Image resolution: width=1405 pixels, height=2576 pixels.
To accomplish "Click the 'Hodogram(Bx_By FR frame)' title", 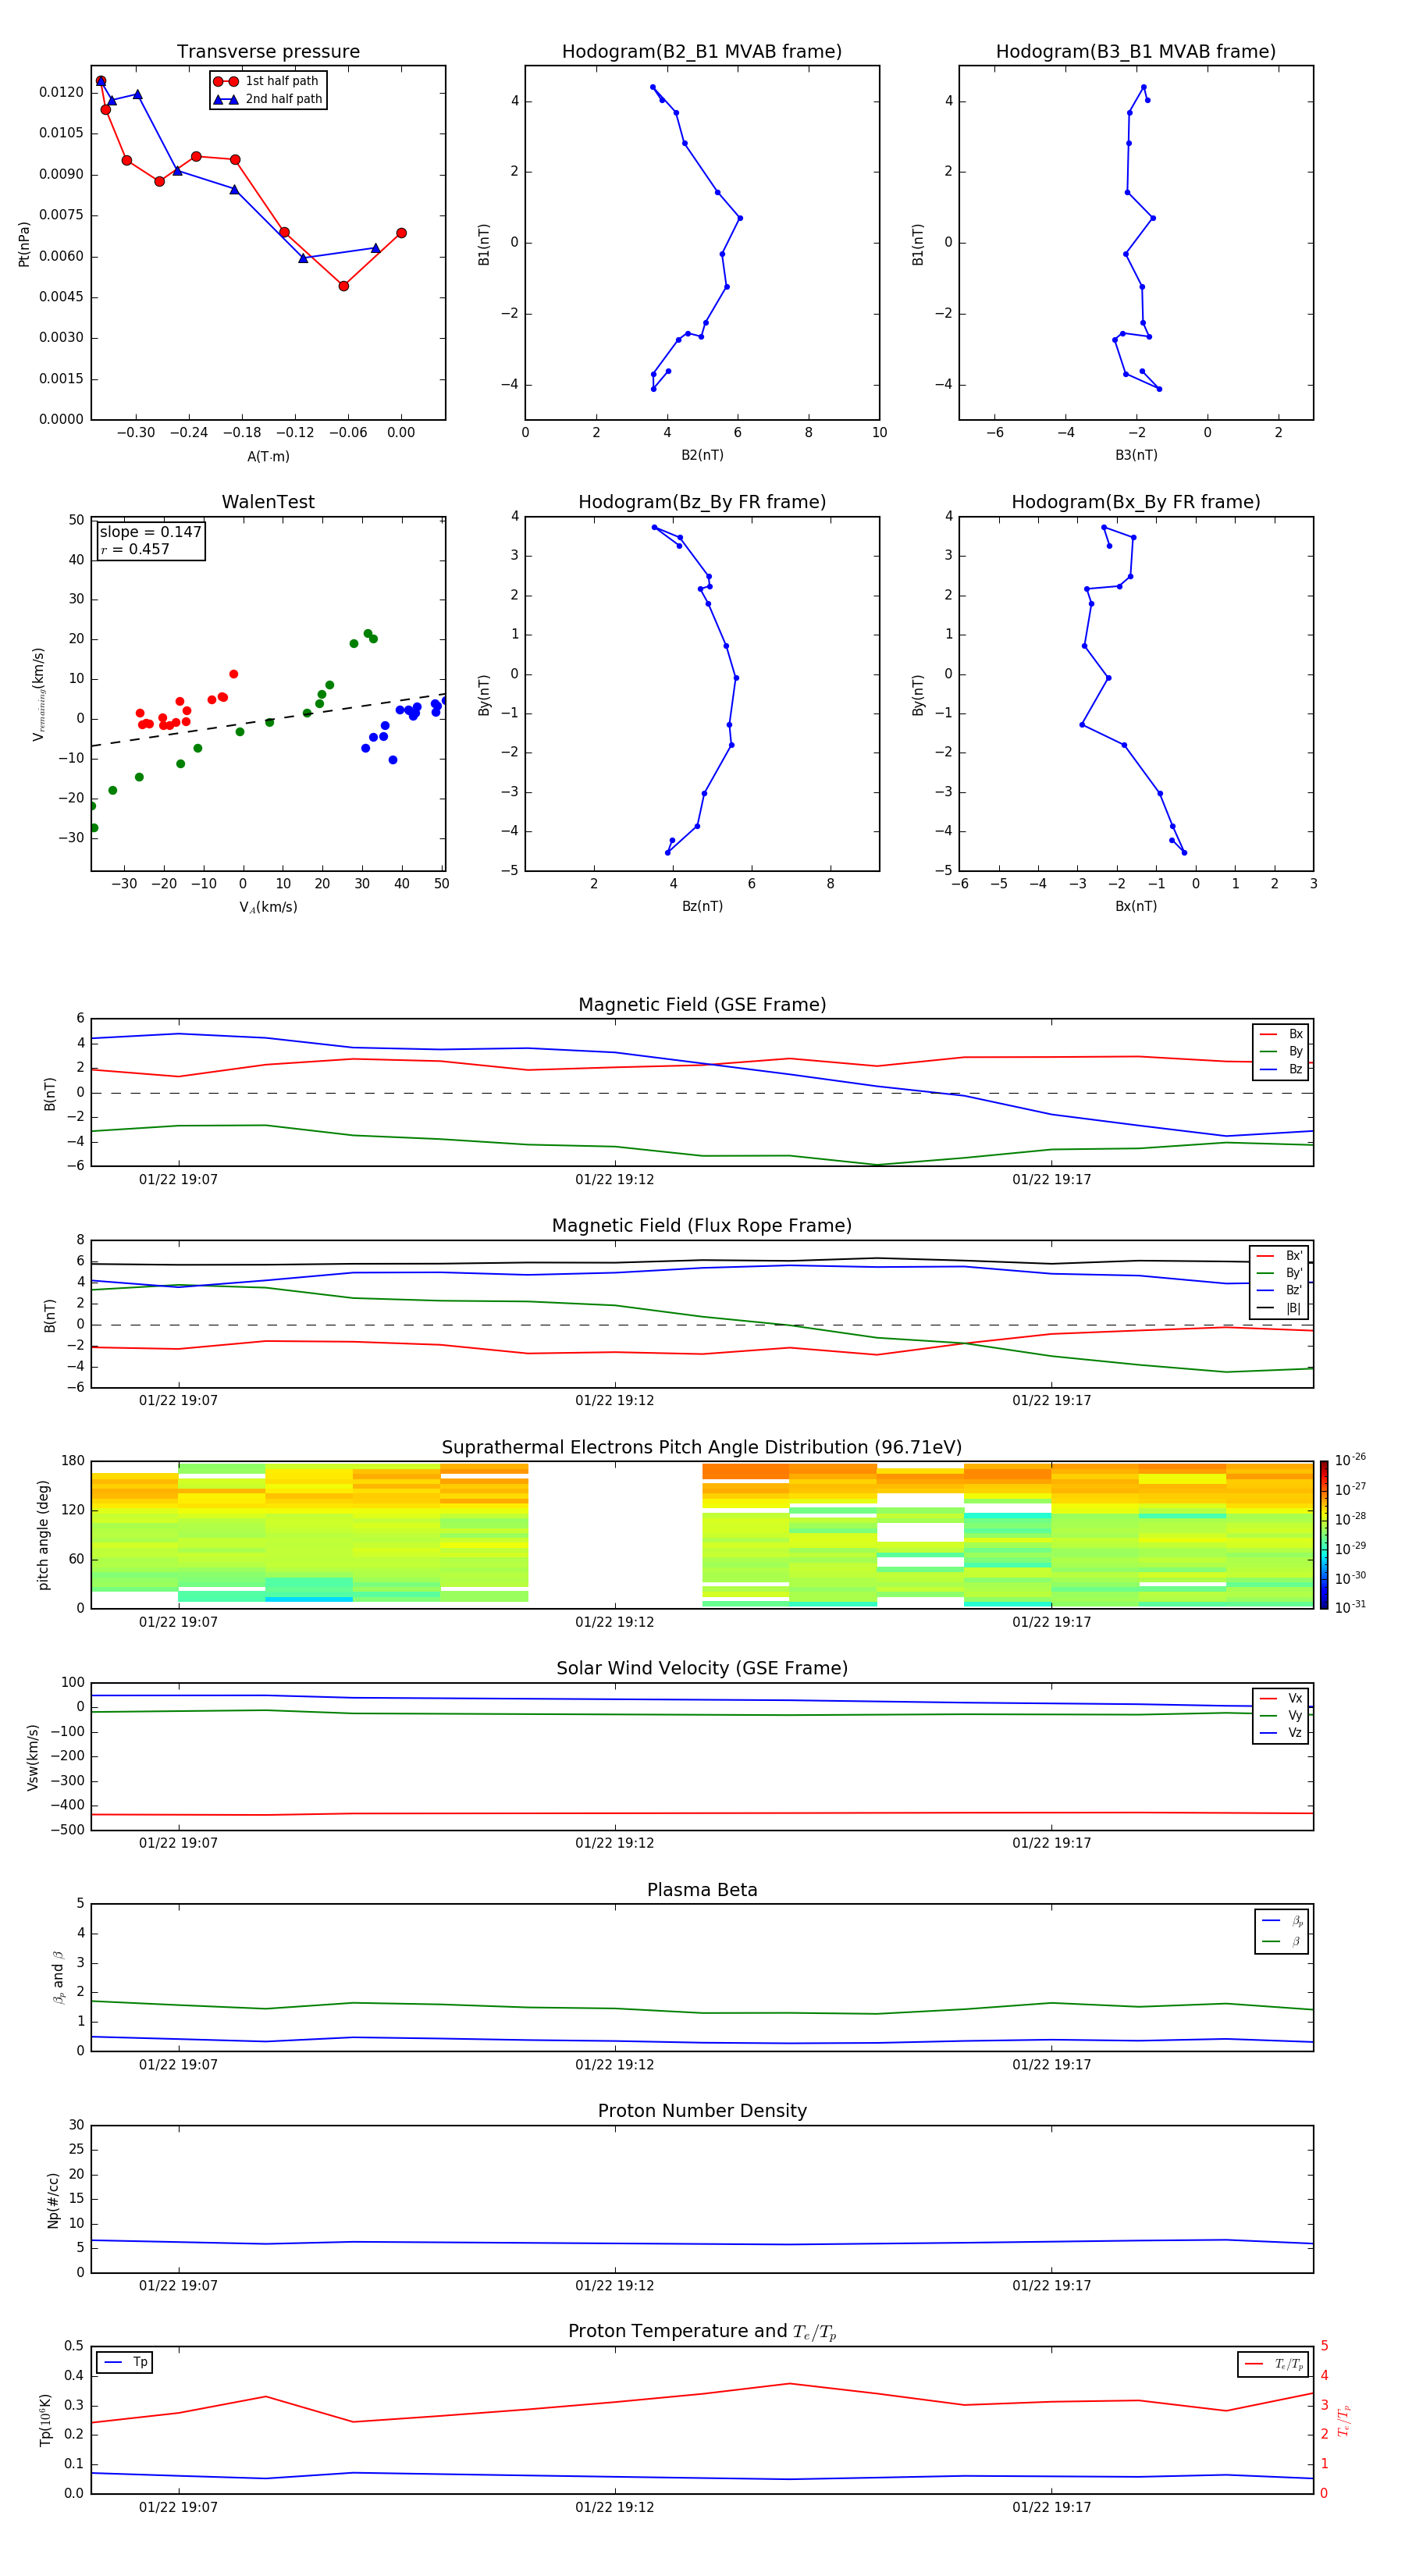I will tap(1136, 502).
